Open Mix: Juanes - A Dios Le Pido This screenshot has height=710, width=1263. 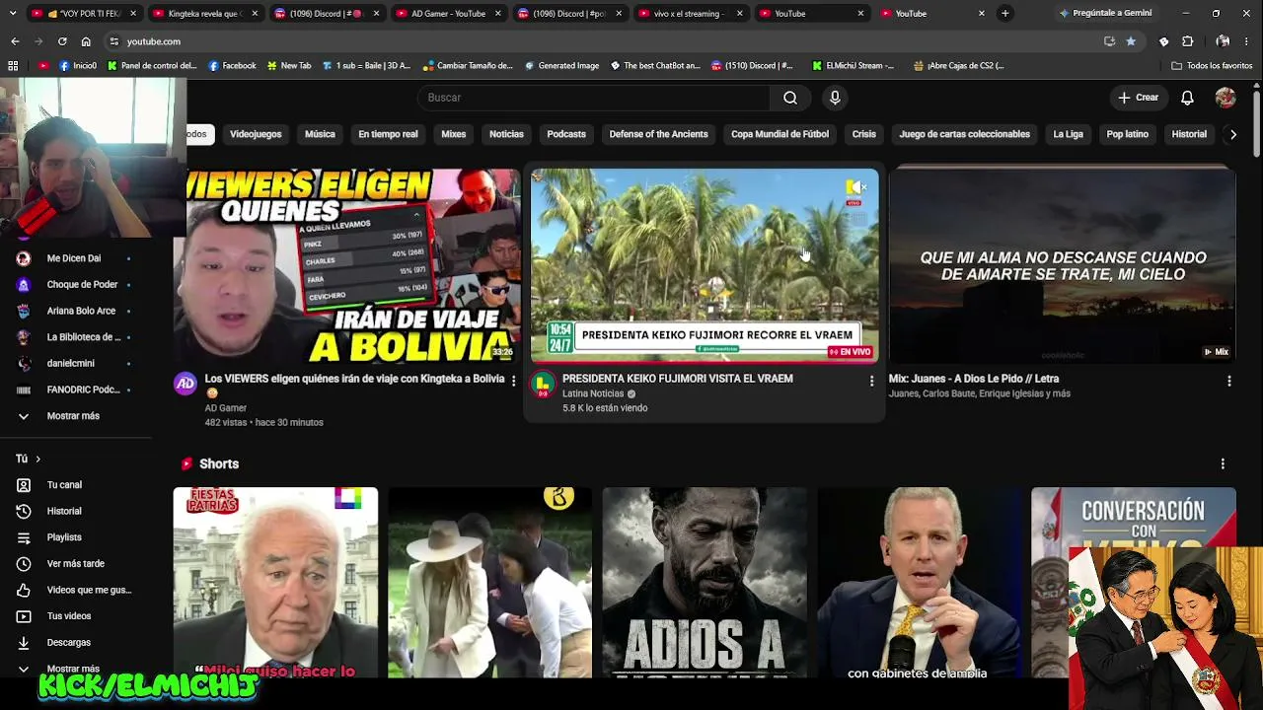(x=974, y=379)
